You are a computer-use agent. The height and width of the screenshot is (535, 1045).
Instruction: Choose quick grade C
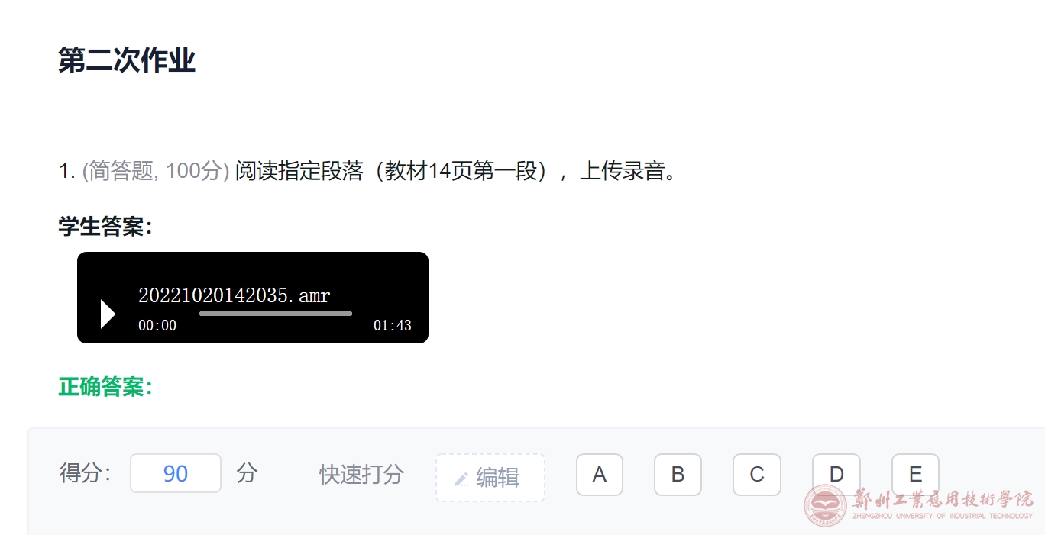757,475
